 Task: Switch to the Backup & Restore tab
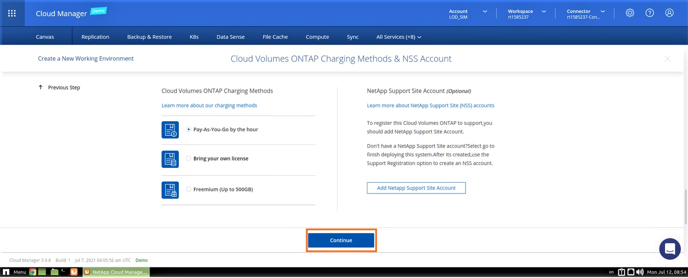coord(149,37)
